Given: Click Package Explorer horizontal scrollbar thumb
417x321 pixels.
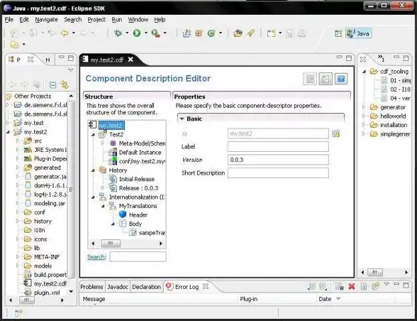Looking at the screenshot, I should (27, 300).
